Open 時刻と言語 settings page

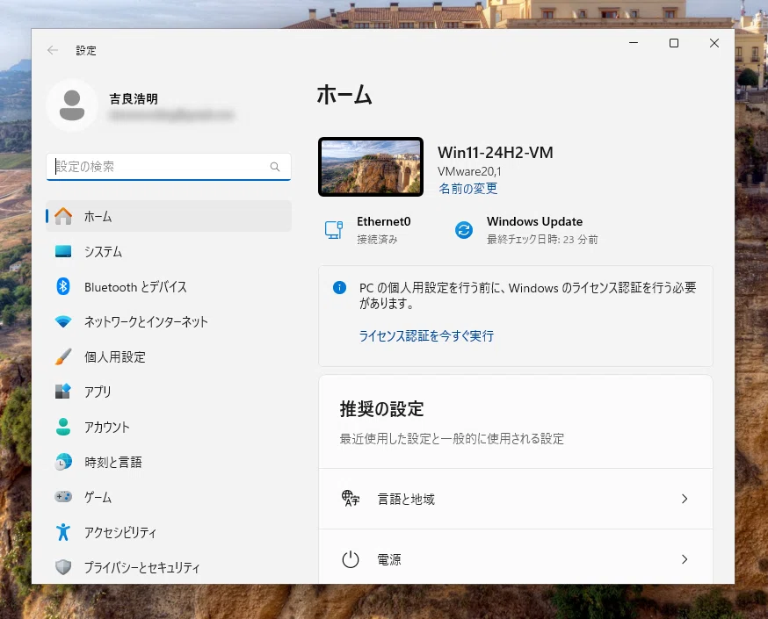click(169, 462)
